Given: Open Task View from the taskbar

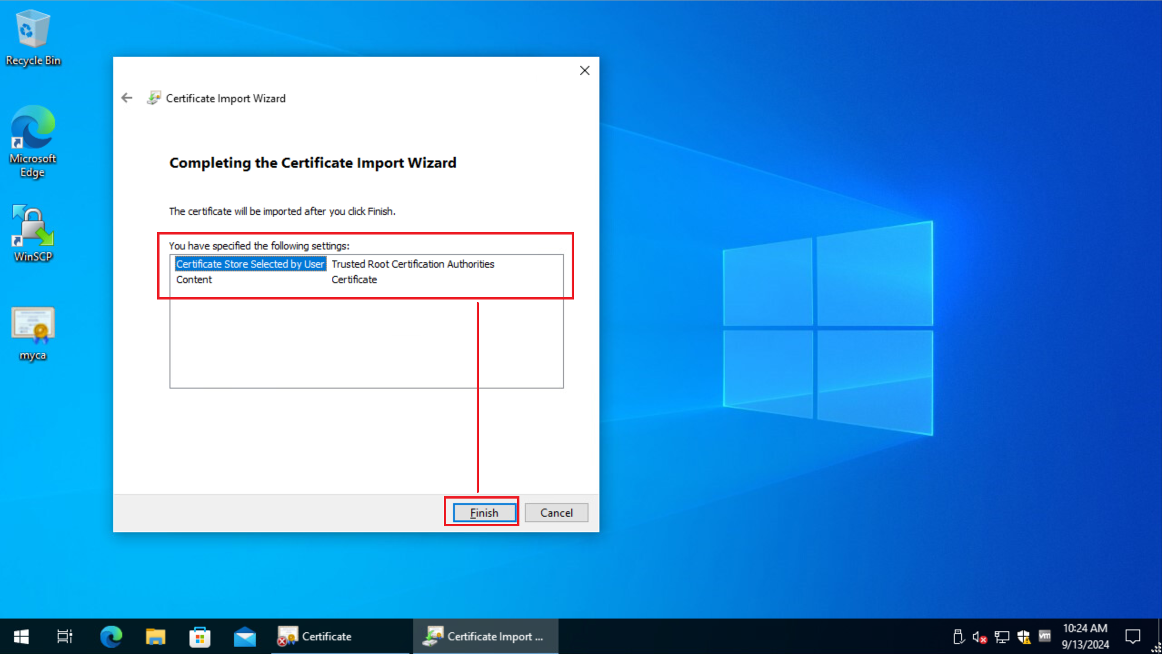Looking at the screenshot, I should (65, 636).
